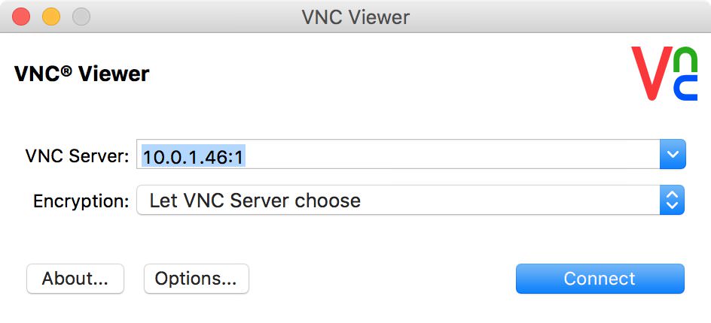
Task: Click the green n in the logo
Action: pyautogui.click(x=685, y=59)
